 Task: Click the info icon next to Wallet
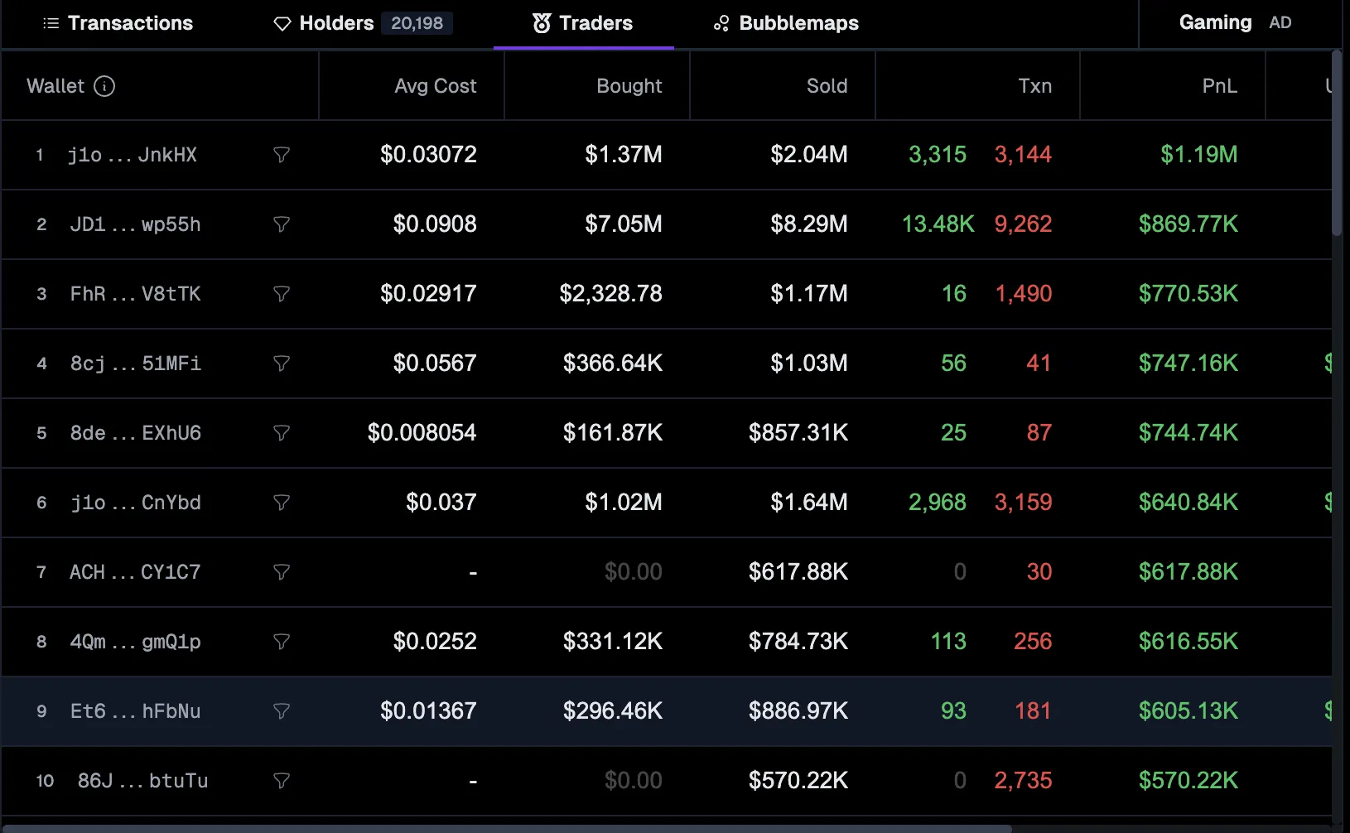104,86
